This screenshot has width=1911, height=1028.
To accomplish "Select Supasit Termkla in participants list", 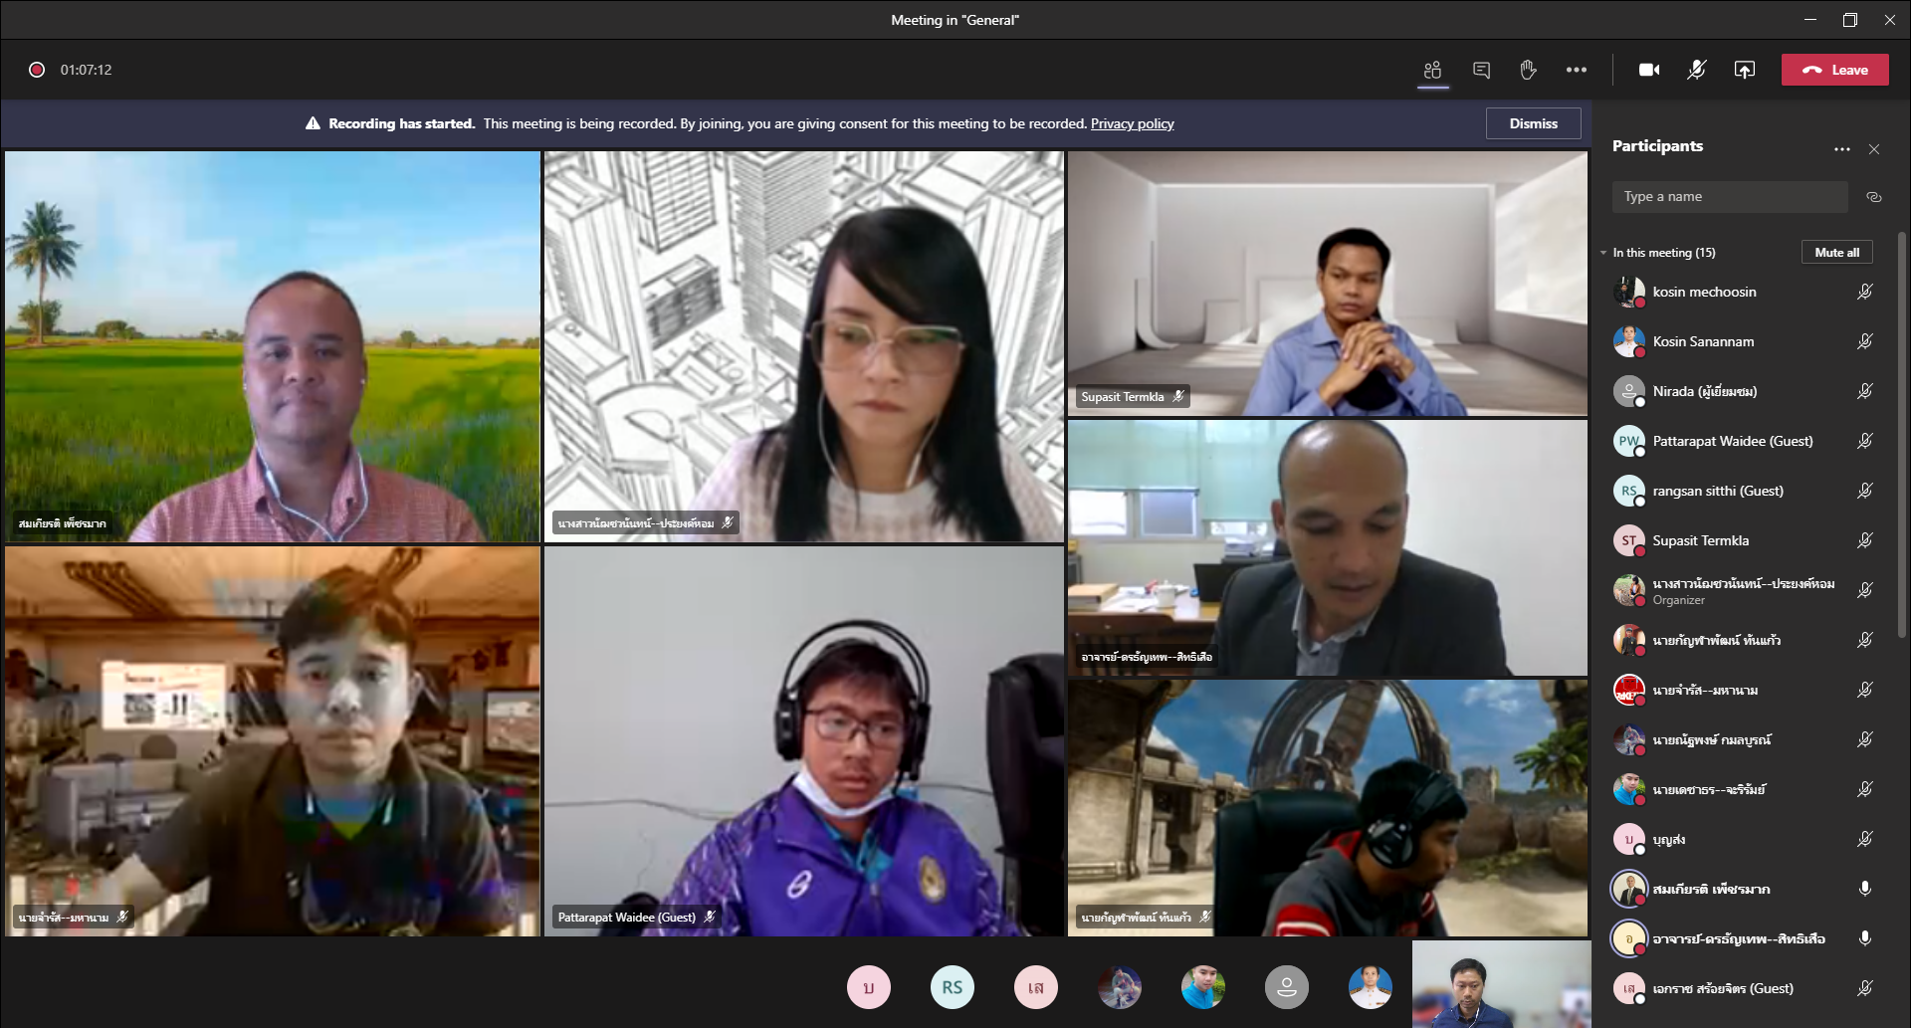I will (1700, 540).
